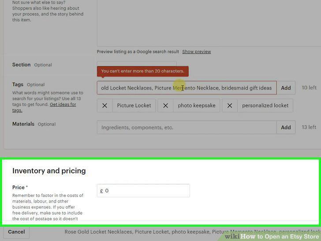Screen dimensions: 321x241
Task: Remove the photo keepsake tag
Action: click(165, 105)
